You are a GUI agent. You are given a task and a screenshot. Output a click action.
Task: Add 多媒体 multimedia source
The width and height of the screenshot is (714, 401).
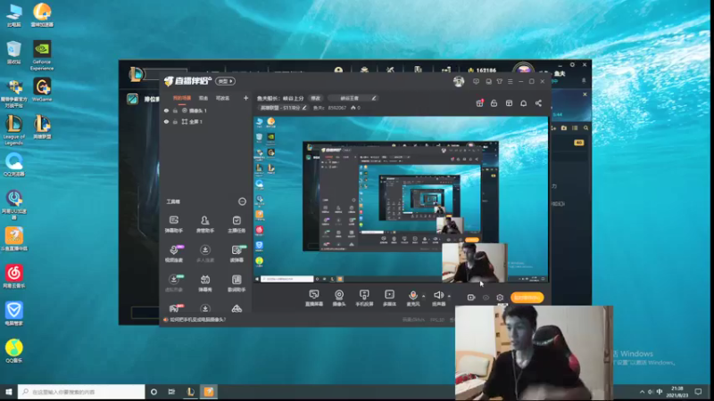389,298
